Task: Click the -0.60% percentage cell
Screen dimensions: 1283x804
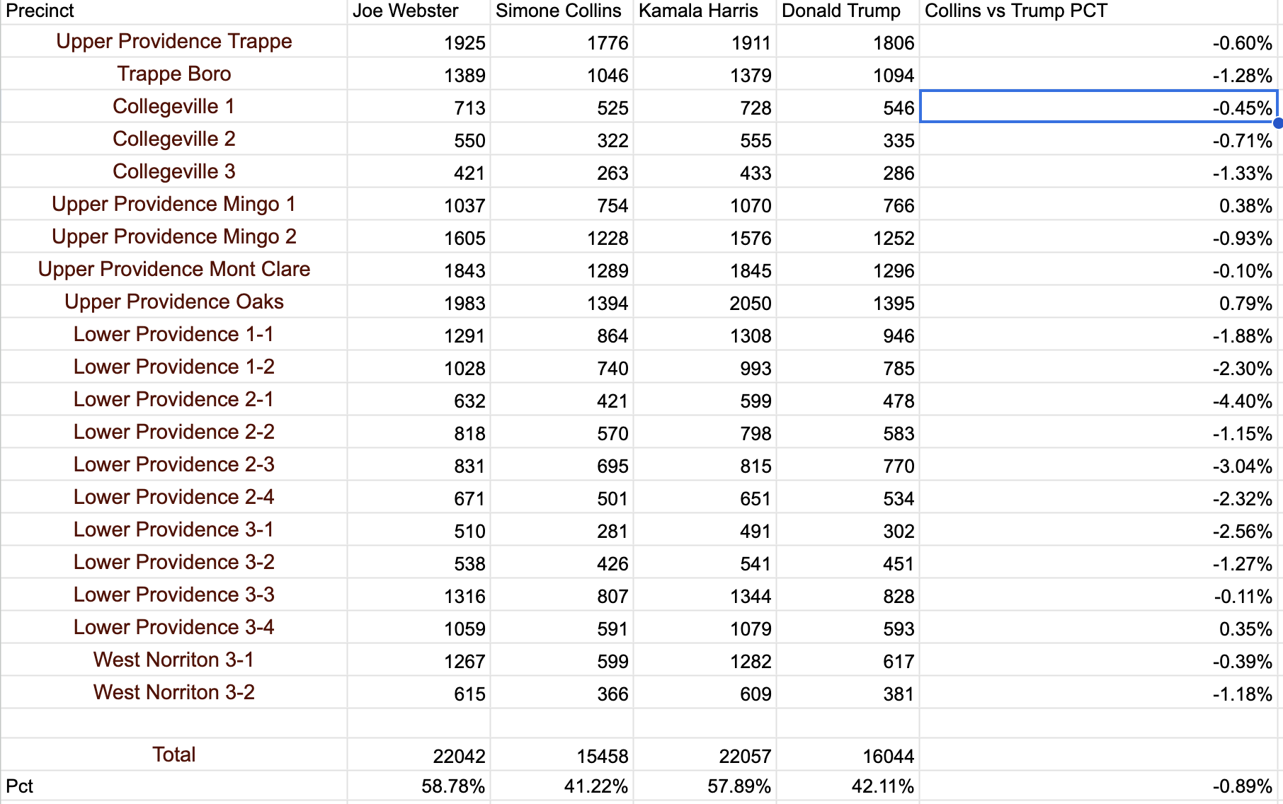Action: pos(1099,42)
